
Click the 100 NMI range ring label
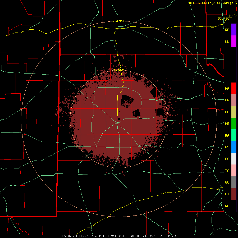[x=119, y=21]
